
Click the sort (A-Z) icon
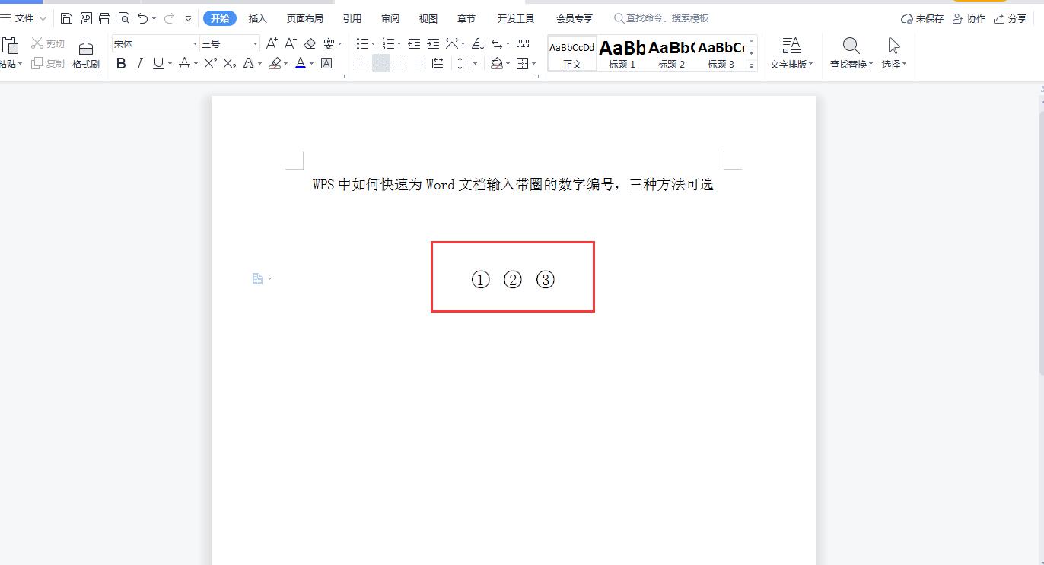click(x=478, y=44)
